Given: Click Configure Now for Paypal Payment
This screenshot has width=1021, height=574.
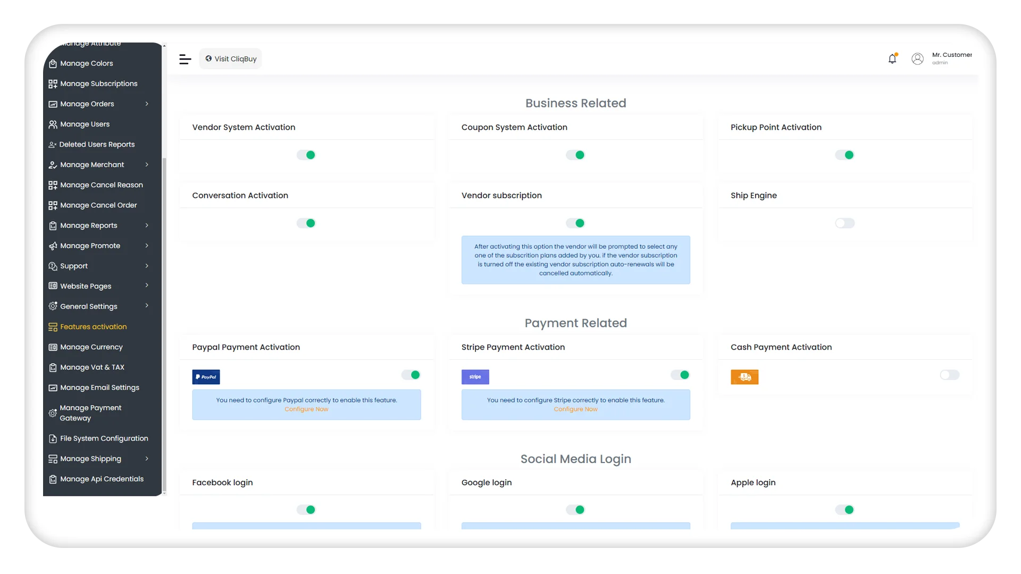Looking at the screenshot, I should pos(306,409).
